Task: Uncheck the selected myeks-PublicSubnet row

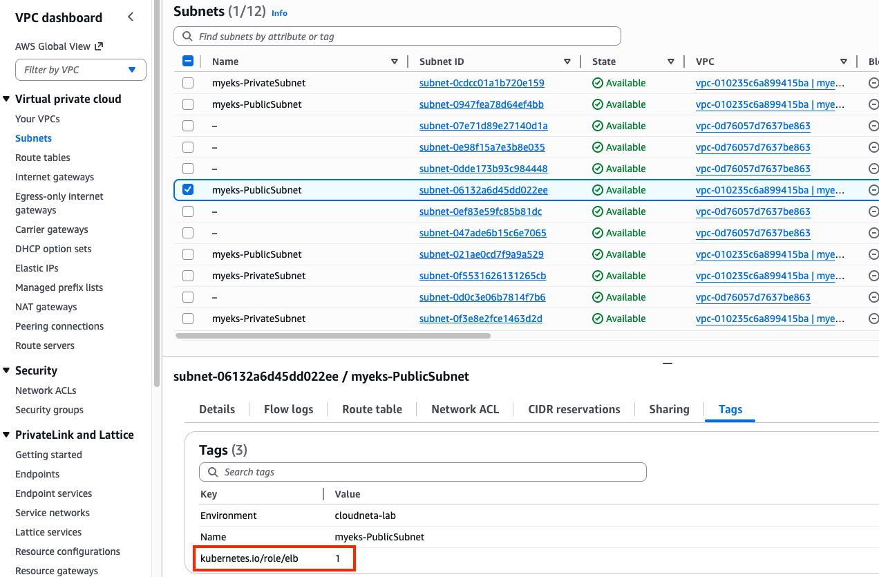Action: [188, 190]
